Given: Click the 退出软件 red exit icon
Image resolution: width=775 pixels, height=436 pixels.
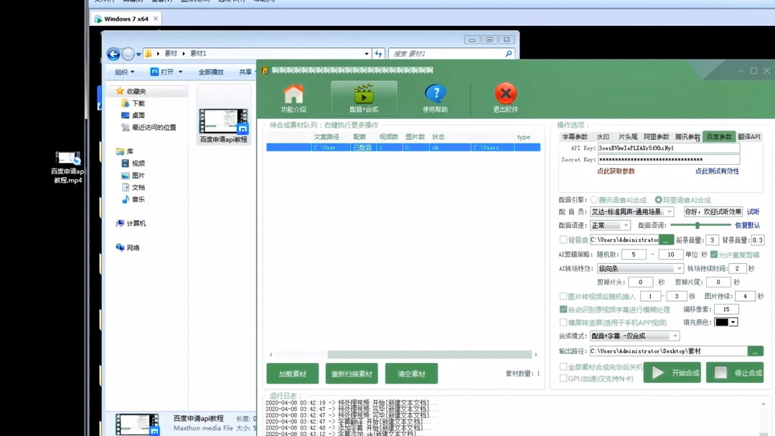Looking at the screenshot, I should [505, 94].
